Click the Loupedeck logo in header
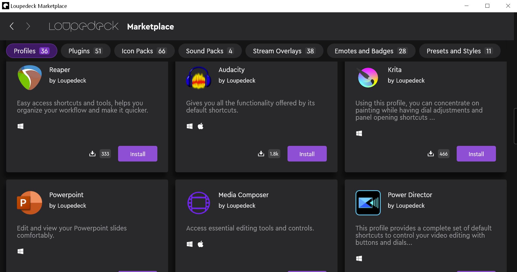The image size is (517, 272). pos(84,26)
